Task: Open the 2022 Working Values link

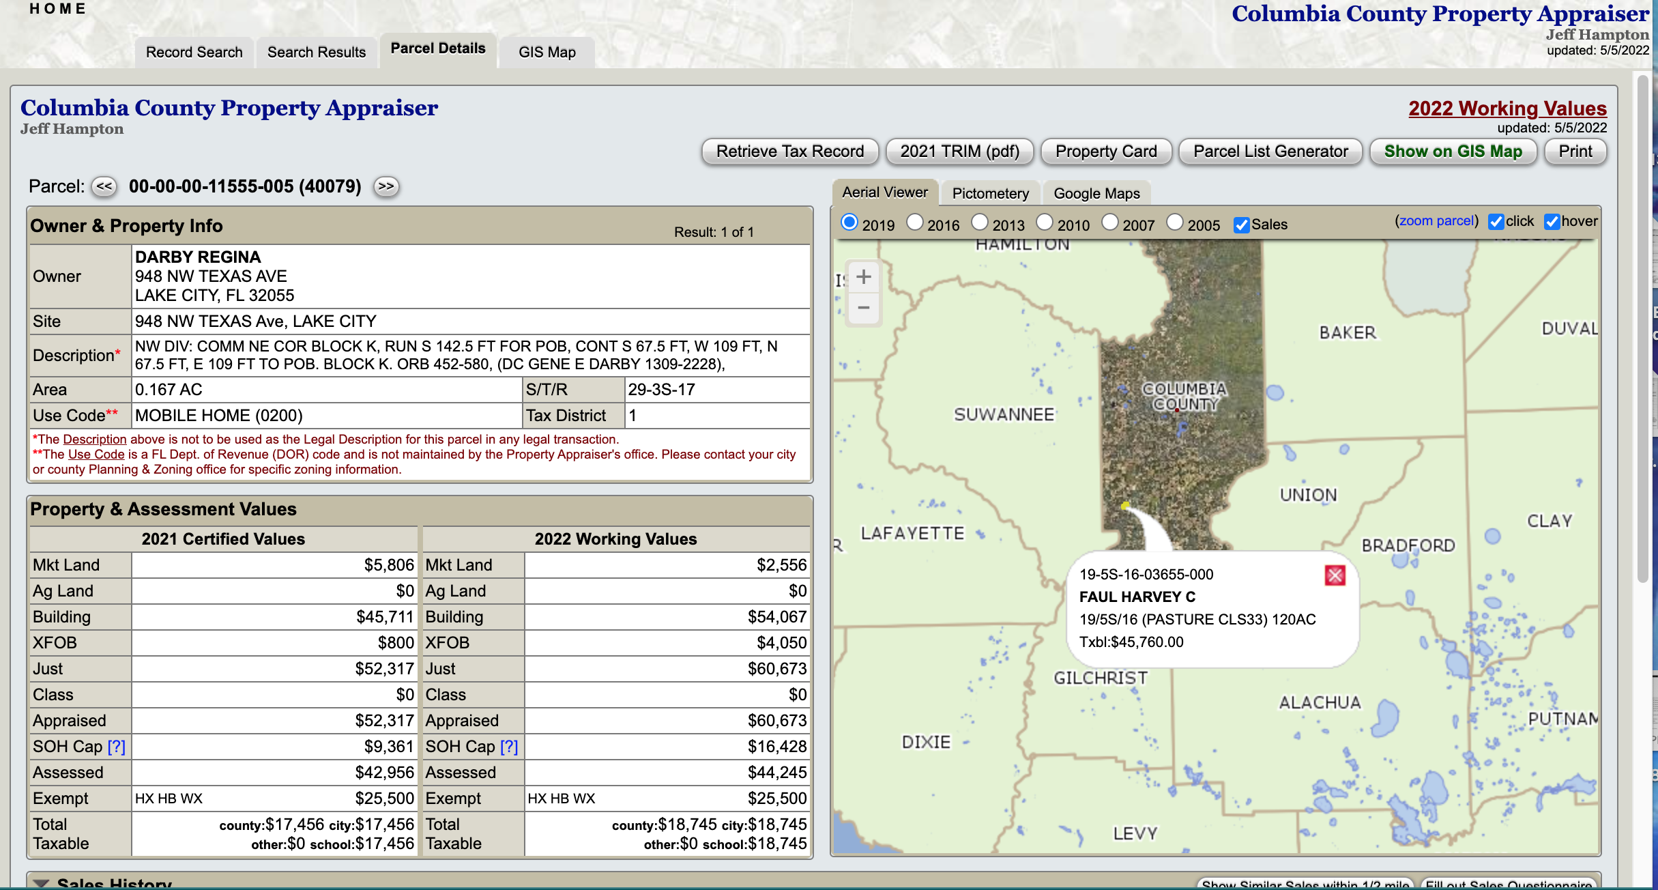Action: click(1507, 109)
